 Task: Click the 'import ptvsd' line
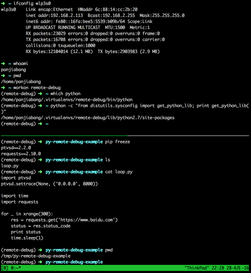point(16,178)
